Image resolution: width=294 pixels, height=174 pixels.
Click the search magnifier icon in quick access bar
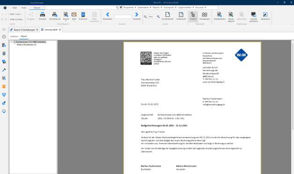117,7
